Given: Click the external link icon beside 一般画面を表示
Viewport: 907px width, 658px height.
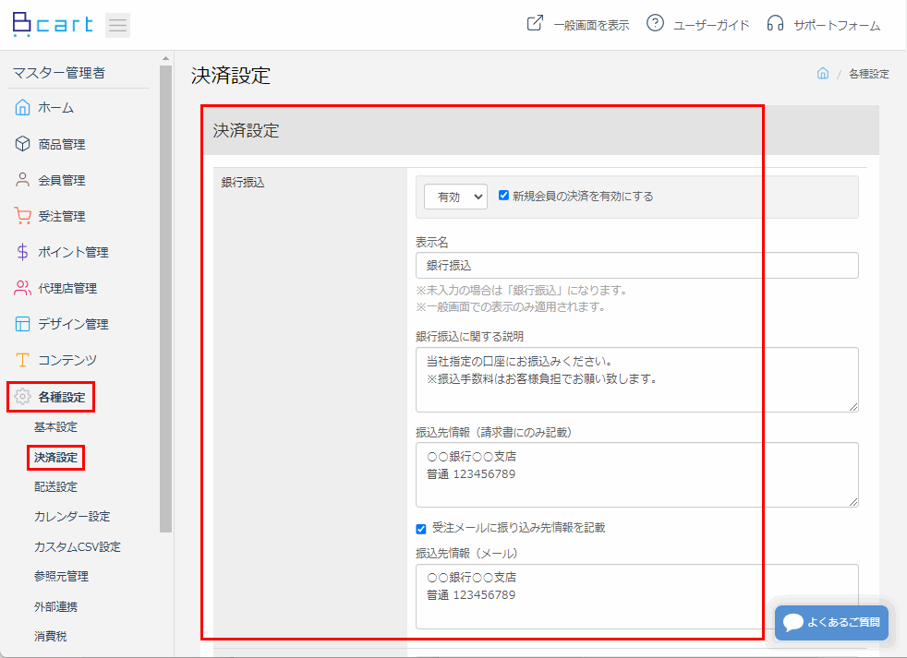Looking at the screenshot, I should pyautogui.click(x=535, y=23).
